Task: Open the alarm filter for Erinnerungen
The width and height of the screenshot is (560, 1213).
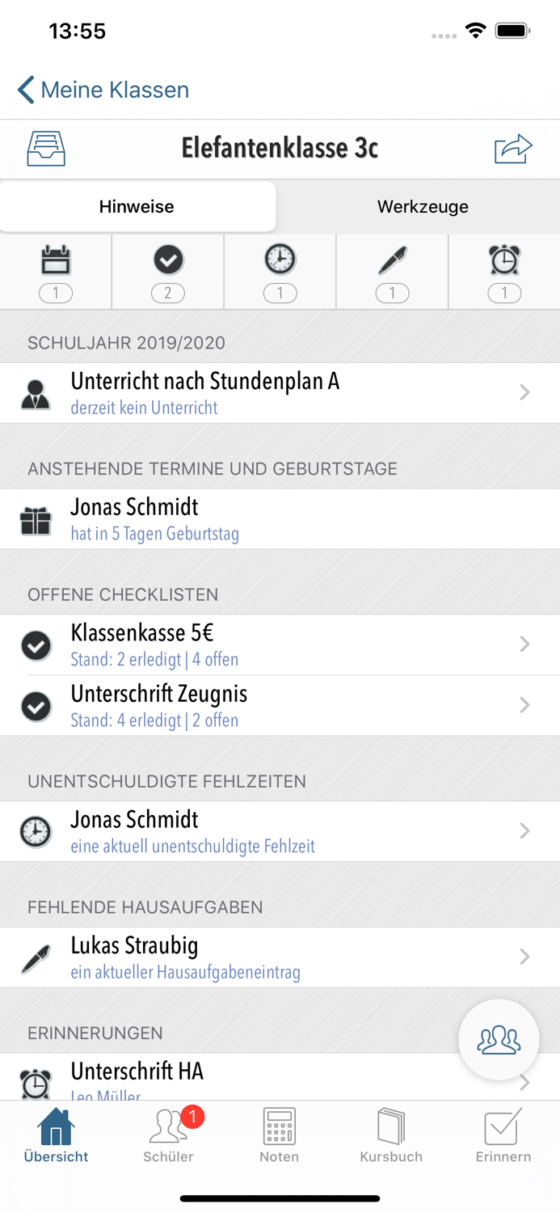Action: coord(504,260)
